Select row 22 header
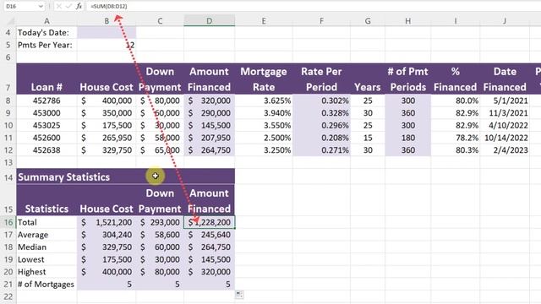541x304 pixels. point(8,296)
